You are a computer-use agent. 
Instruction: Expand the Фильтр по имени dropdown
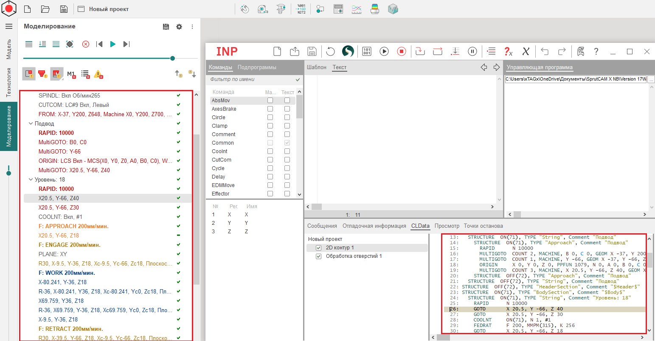298,80
